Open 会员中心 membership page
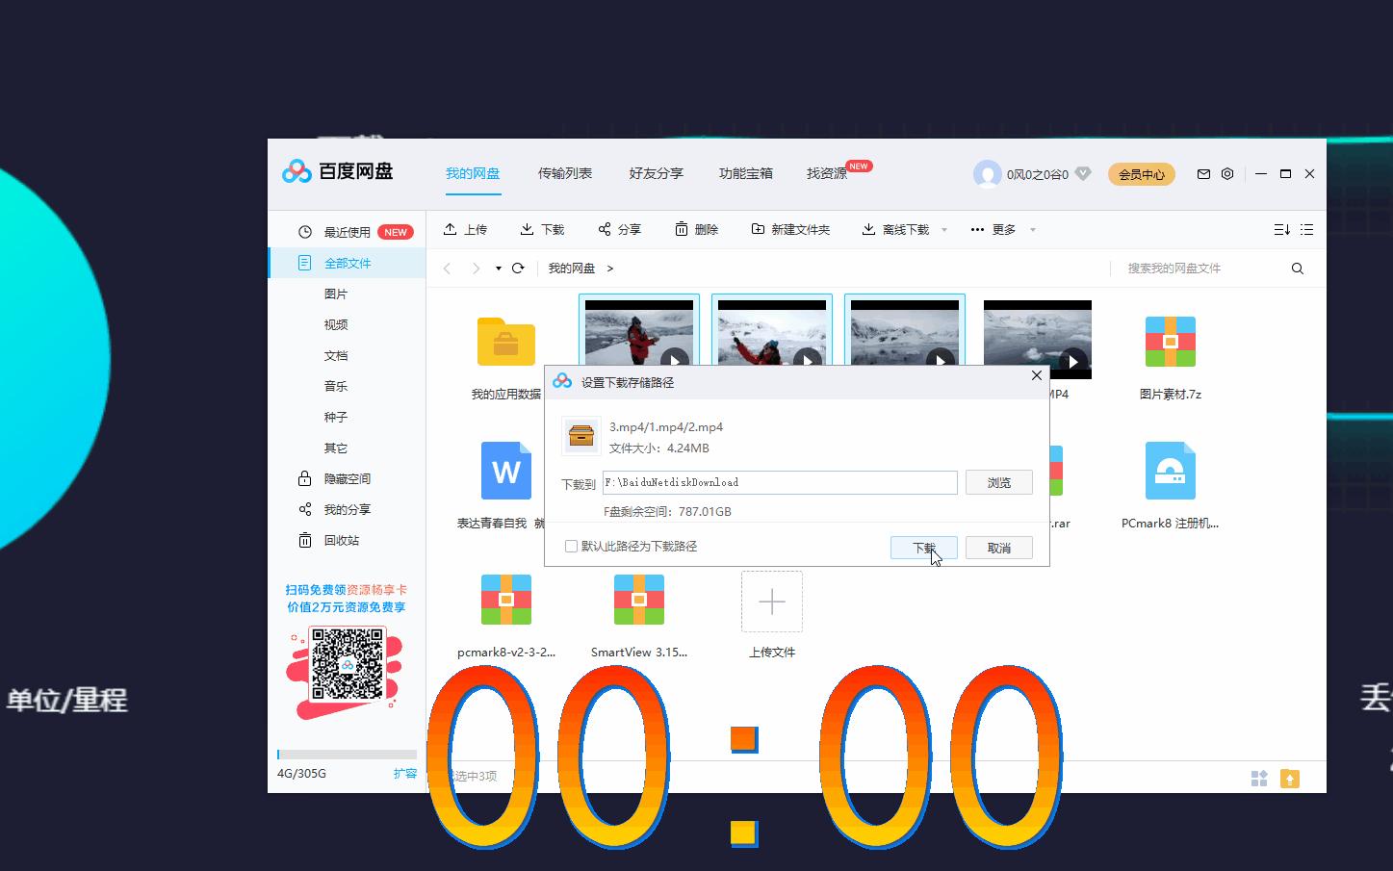 [x=1141, y=174]
